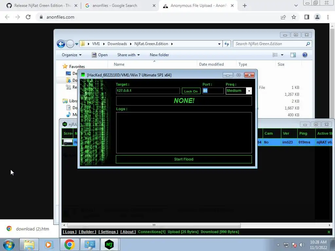Sort files by Size column
The width and height of the screenshot is (335, 251).
289,64
